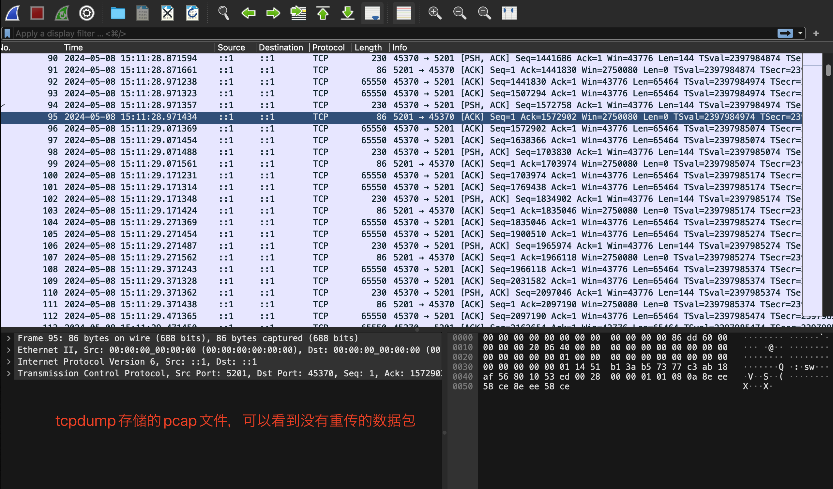This screenshot has height=489, width=833.
Task: Select packet 103 in the list
Action: coord(401,211)
